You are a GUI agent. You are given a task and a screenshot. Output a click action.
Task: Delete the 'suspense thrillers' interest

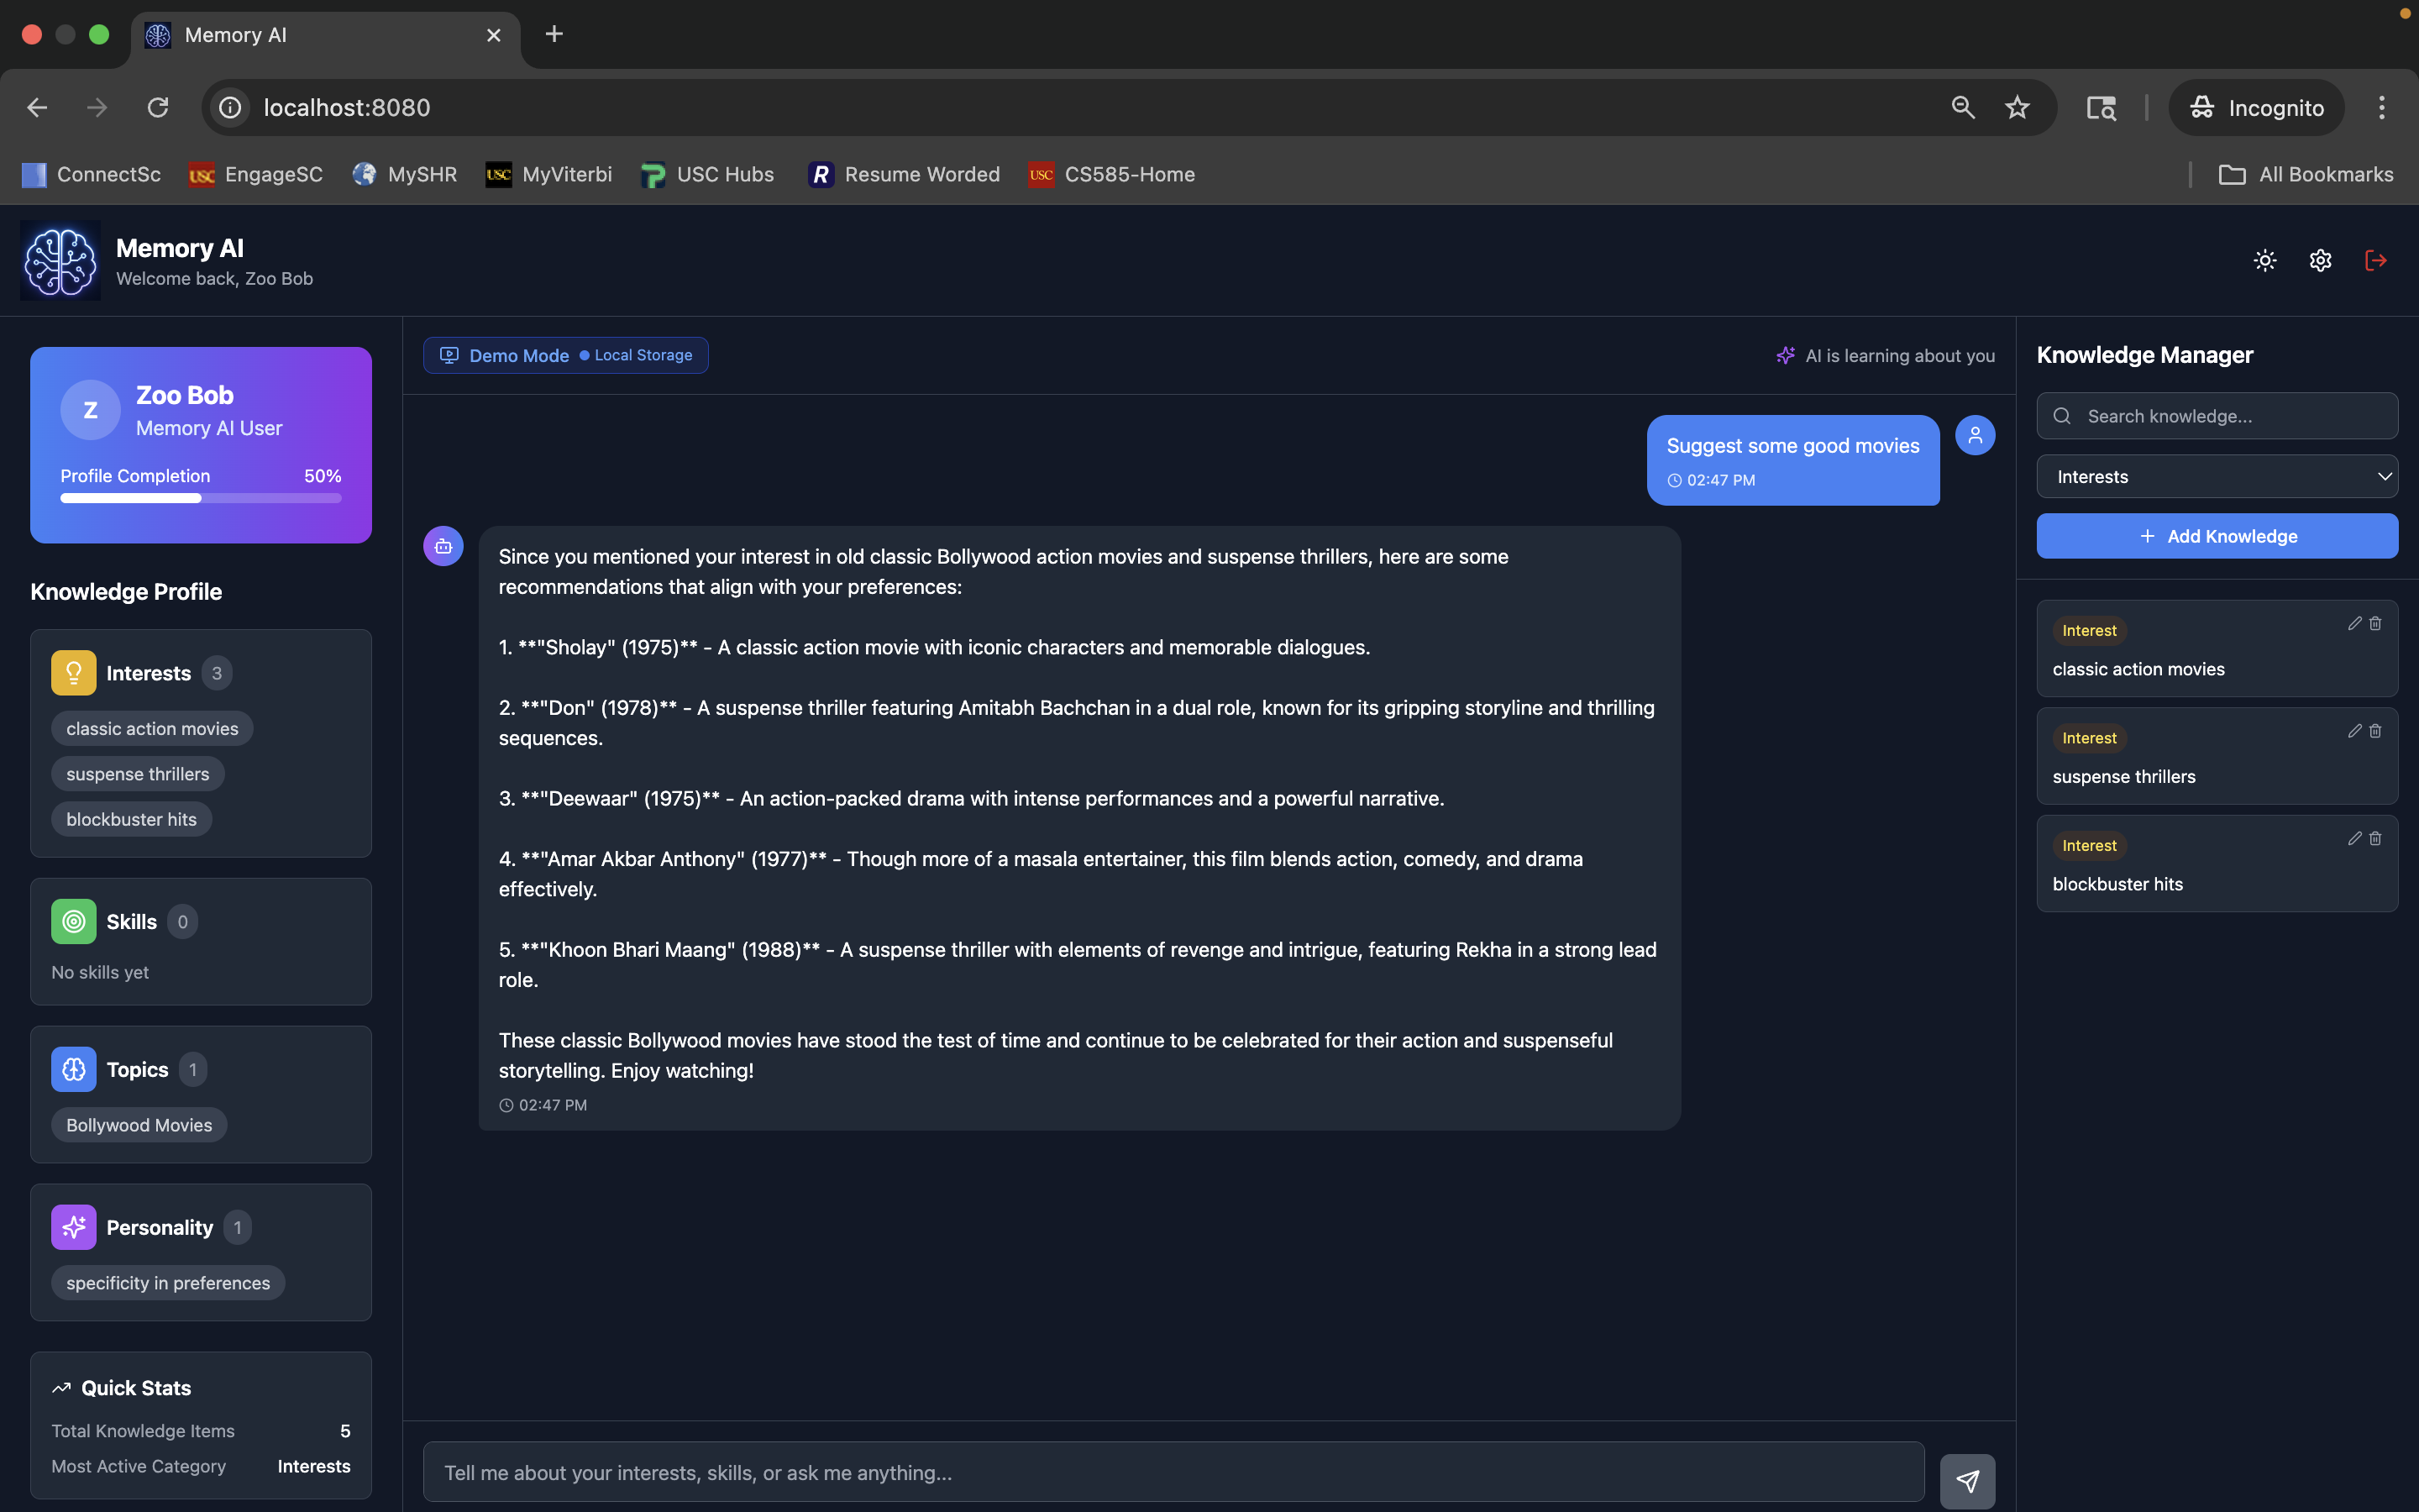(2376, 731)
